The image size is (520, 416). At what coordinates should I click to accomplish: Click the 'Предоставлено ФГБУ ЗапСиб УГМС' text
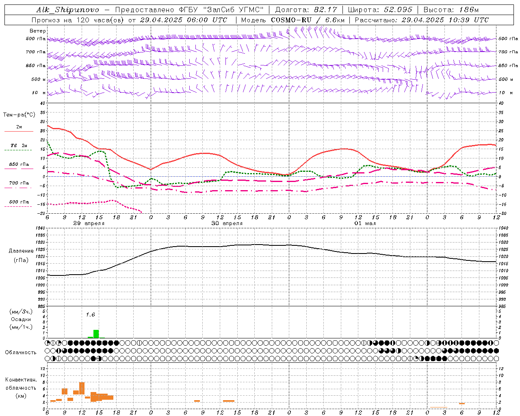pos(190,10)
